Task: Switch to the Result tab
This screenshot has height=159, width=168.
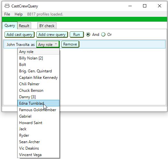Action: tap(24, 26)
